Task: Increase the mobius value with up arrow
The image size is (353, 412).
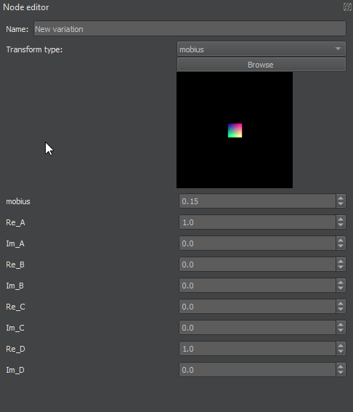Action: (x=341, y=198)
